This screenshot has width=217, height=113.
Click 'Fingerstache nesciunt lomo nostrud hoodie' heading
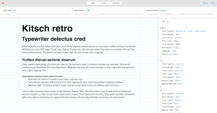pos(42,76)
